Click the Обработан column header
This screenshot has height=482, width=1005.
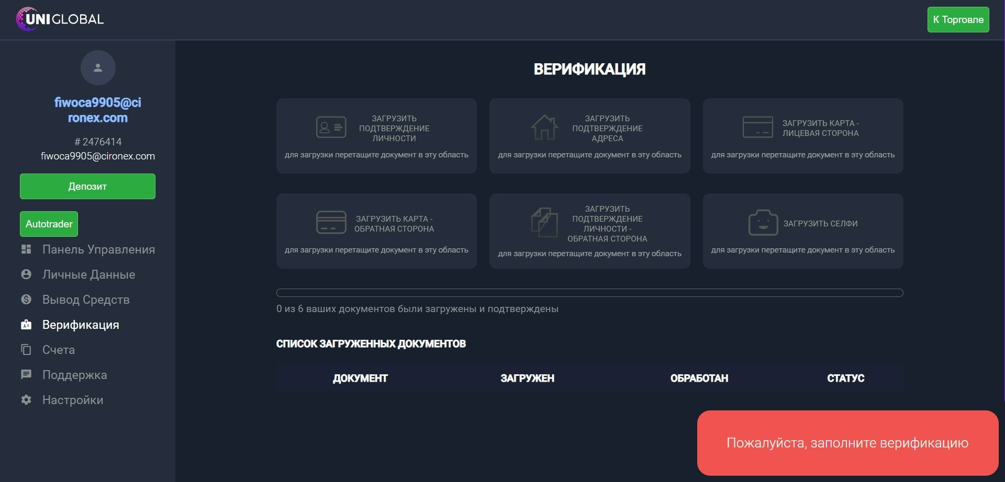699,378
